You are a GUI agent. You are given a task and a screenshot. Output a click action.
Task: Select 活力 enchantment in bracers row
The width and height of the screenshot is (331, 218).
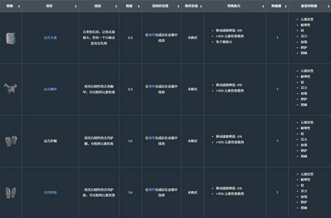click(x=304, y=139)
